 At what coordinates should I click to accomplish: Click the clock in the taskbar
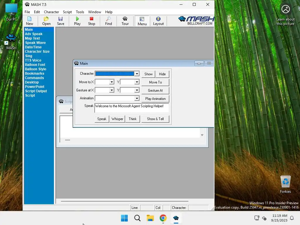coord(279,218)
